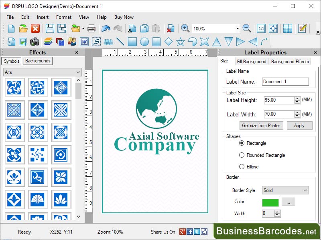
Task: Change the green border color swatch
Action: 270,202
